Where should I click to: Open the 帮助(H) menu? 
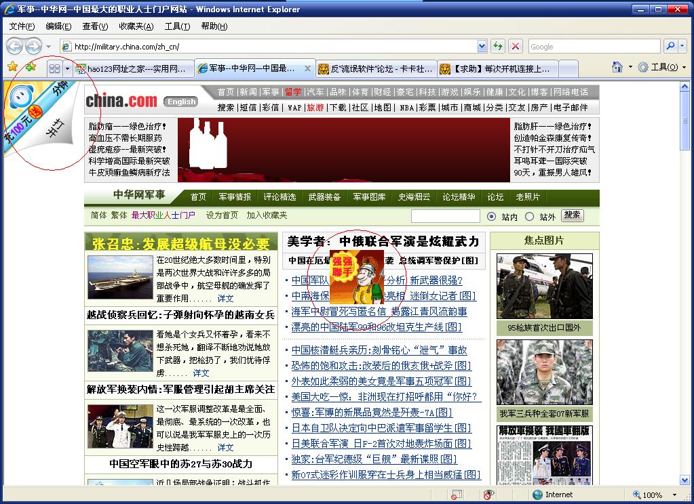tap(214, 26)
